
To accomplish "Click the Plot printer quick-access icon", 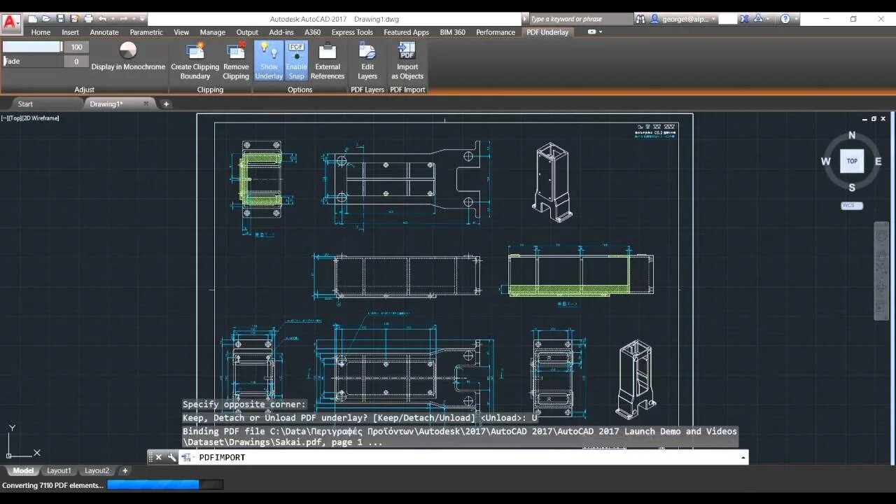I will (88, 19).
